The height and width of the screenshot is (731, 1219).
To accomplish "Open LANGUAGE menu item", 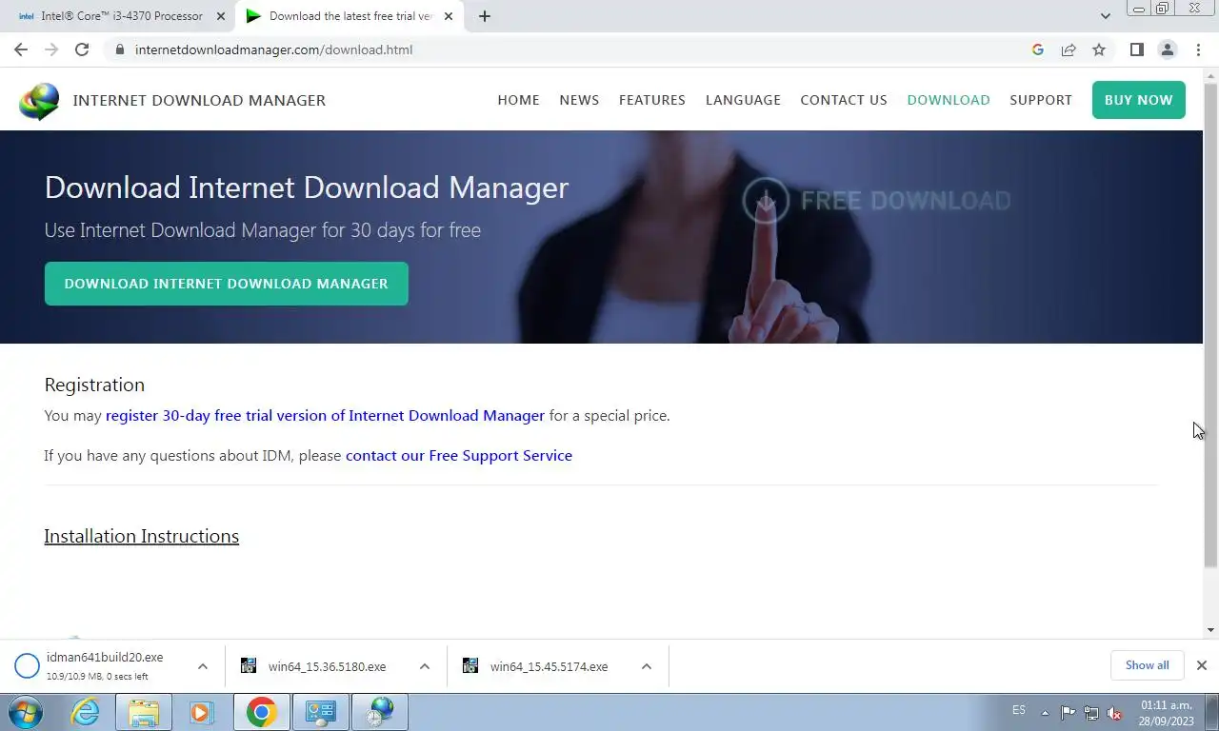I will click(743, 100).
